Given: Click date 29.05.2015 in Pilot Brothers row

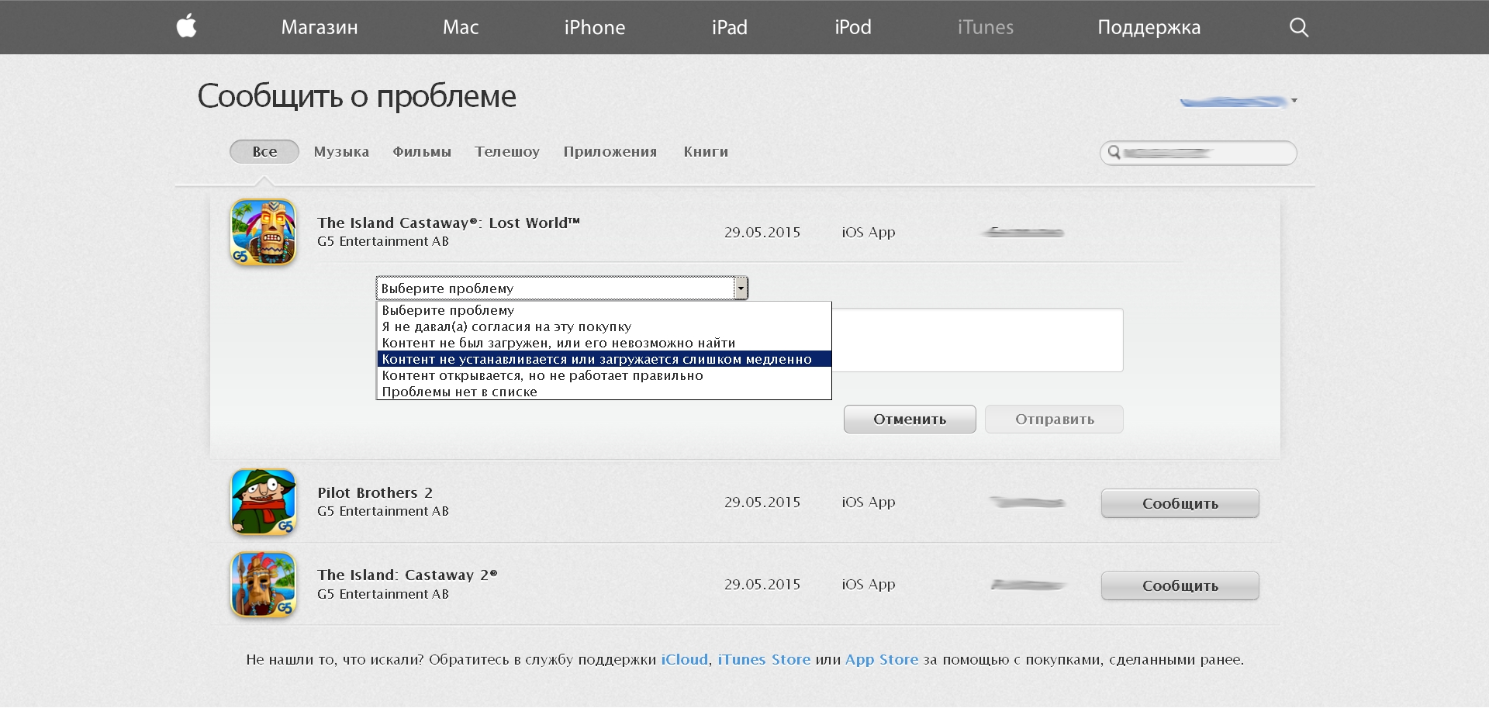Looking at the screenshot, I should [x=762, y=503].
